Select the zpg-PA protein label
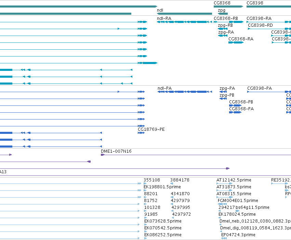The height and width of the screenshot is (240, 291). pyautogui.click(x=227, y=88)
